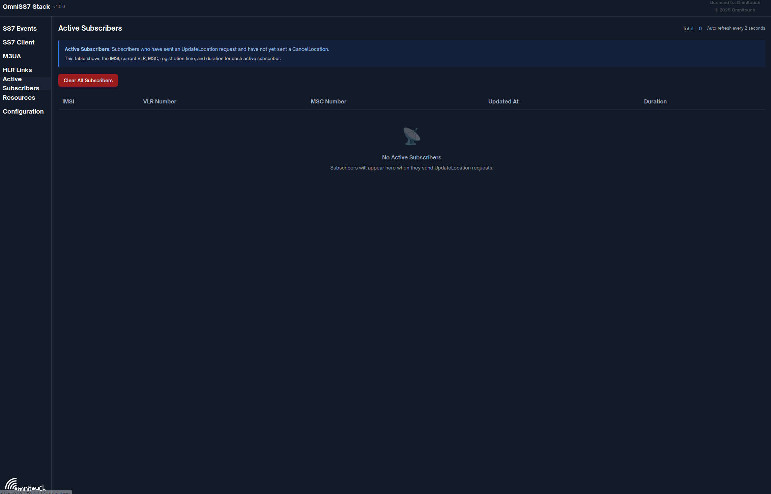Click the MSC Number column header

(x=328, y=101)
